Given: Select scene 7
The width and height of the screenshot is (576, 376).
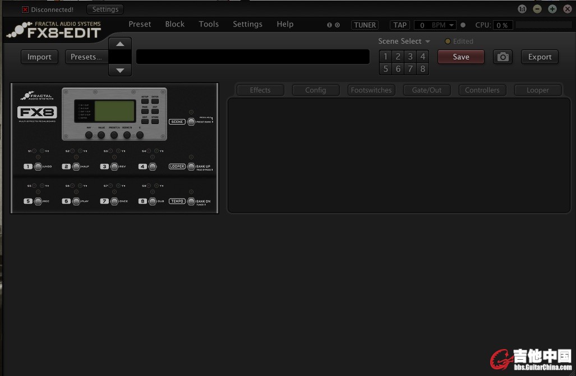Looking at the screenshot, I should click(x=411, y=68).
